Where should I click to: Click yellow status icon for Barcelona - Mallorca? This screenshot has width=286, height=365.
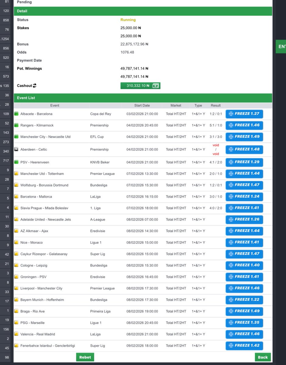16,196
